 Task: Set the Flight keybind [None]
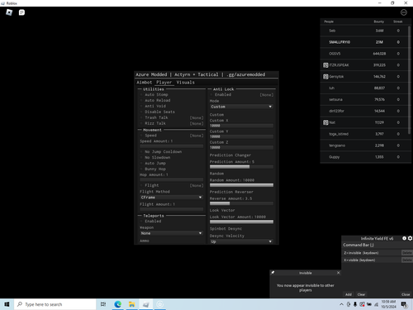point(197,185)
